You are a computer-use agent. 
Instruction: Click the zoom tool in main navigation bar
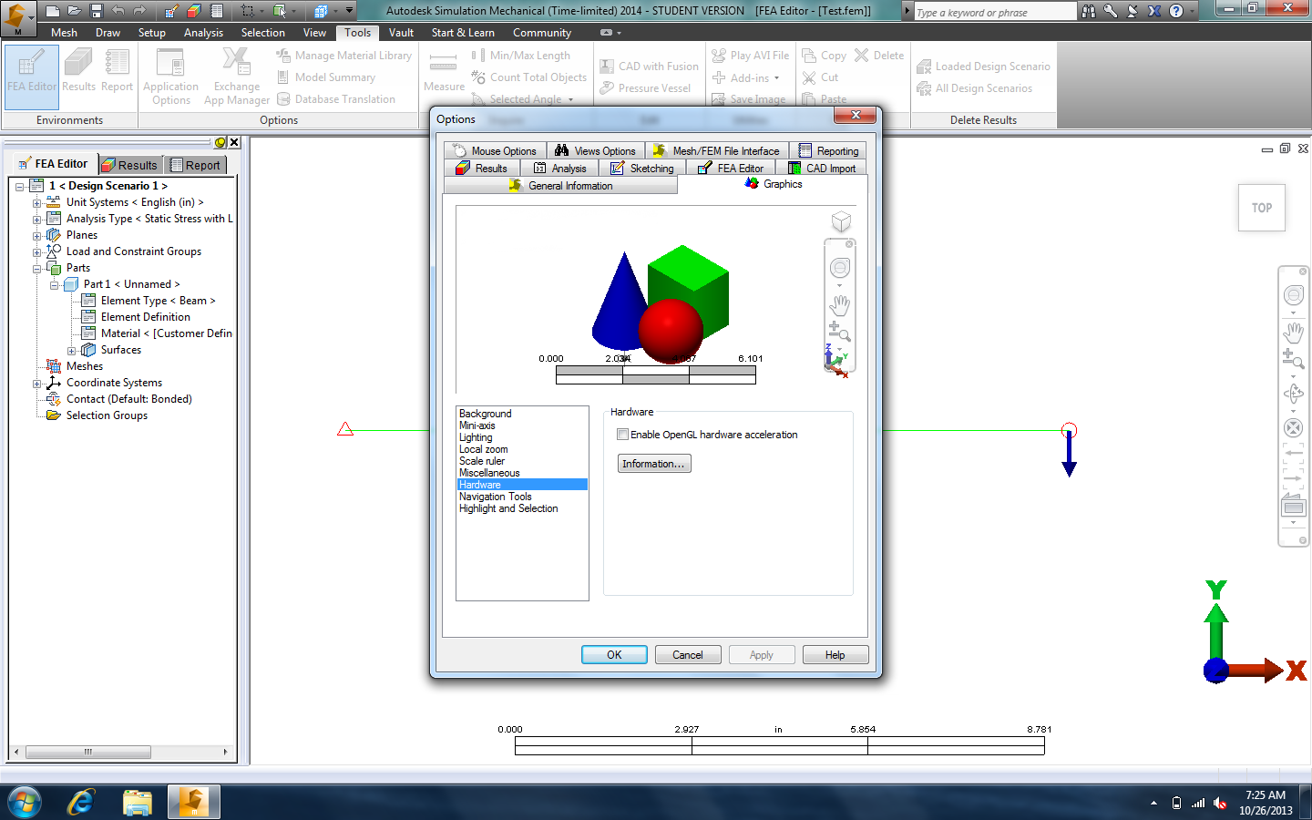pyautogui.click(x=1293, y=360)
